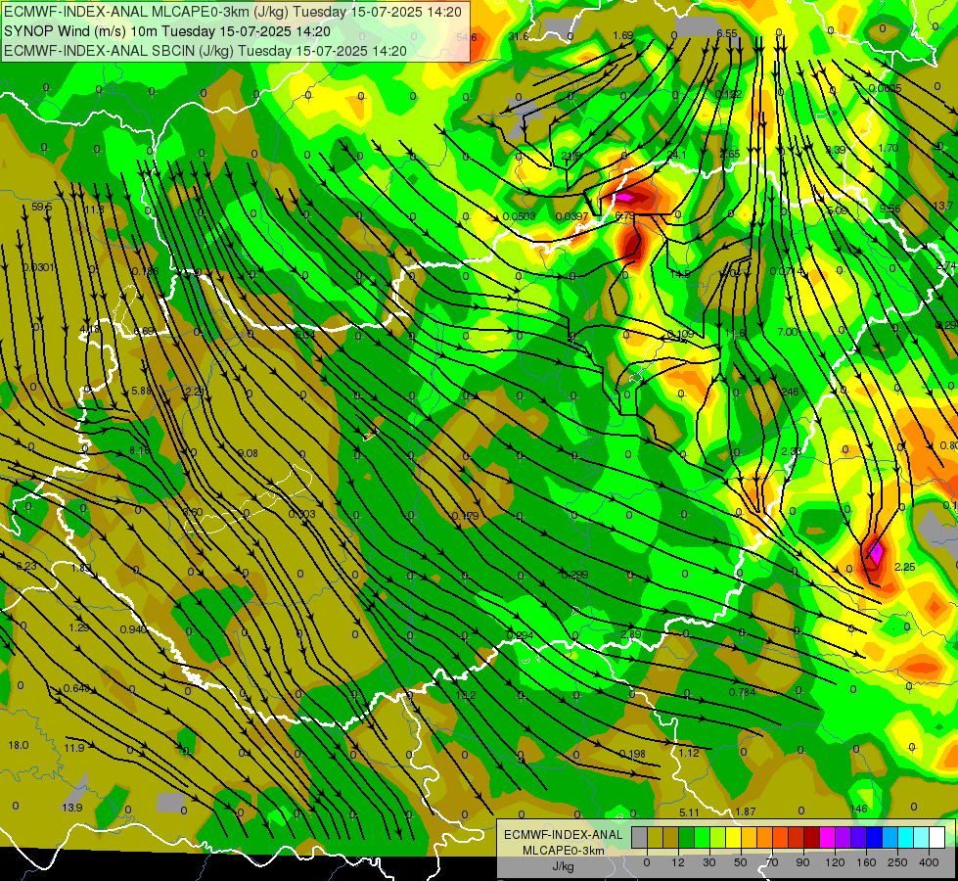Select the dark green legend swatch
This screenshot has height=881, width=958.
point(687,837)
